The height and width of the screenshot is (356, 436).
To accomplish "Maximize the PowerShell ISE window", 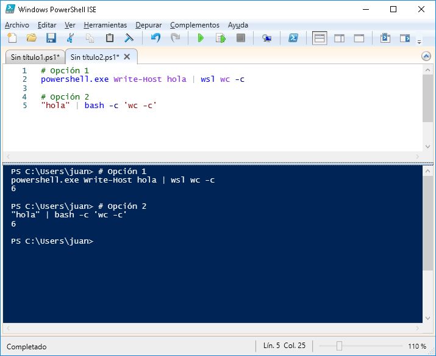I will (x=393, y=9).
